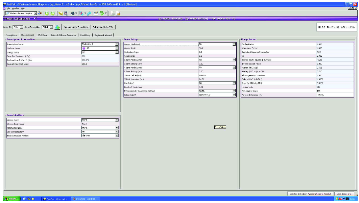This screenshot has height=203, width=359.
Task: Open the Inhomogeneity Corrections dropdown button
Action: point(77,27)
